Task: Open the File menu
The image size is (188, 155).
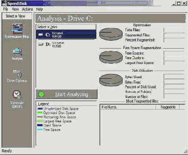Action: (x=5, y=9)
